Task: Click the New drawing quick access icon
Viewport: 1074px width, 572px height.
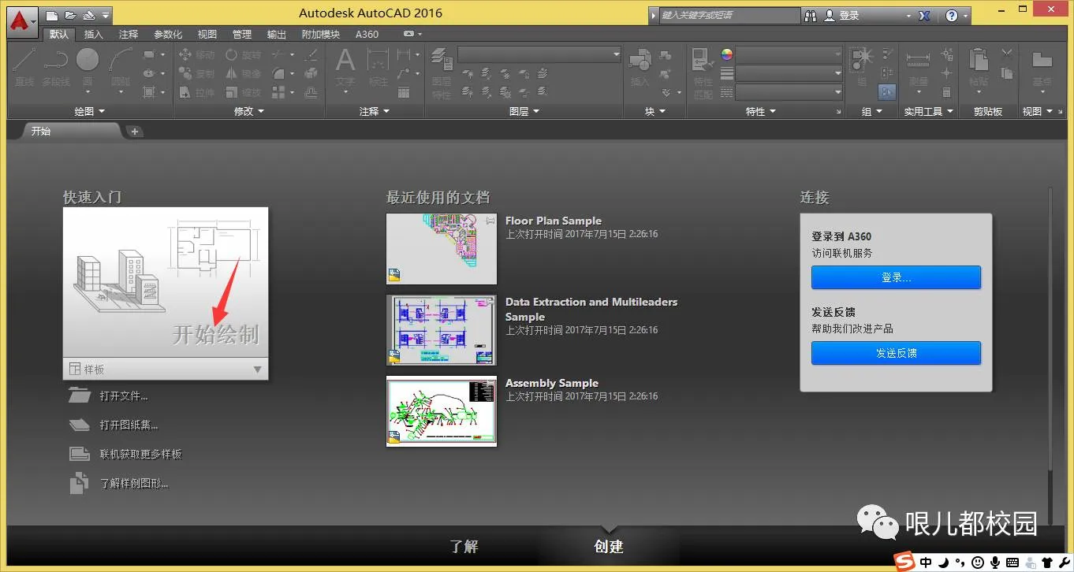Action: (52, 15)
